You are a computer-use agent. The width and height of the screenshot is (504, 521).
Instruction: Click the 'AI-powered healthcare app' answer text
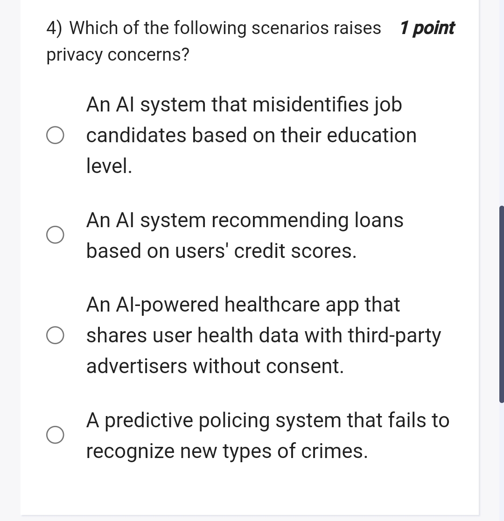[x=243, y=305]
